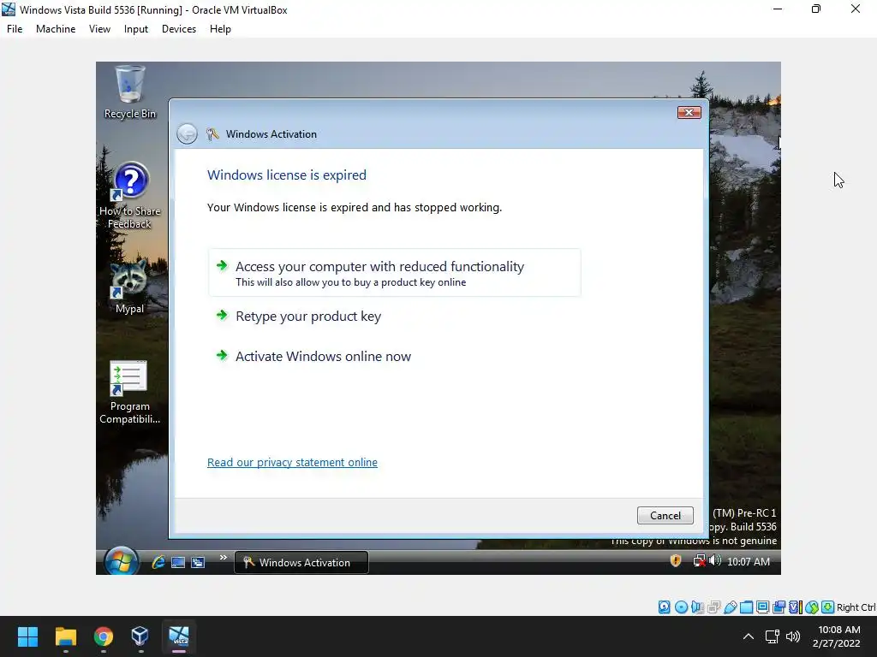Choose Access your computer with reduced functionality
The width and height of the screenshot is (877, 657).
click(394, 273)
